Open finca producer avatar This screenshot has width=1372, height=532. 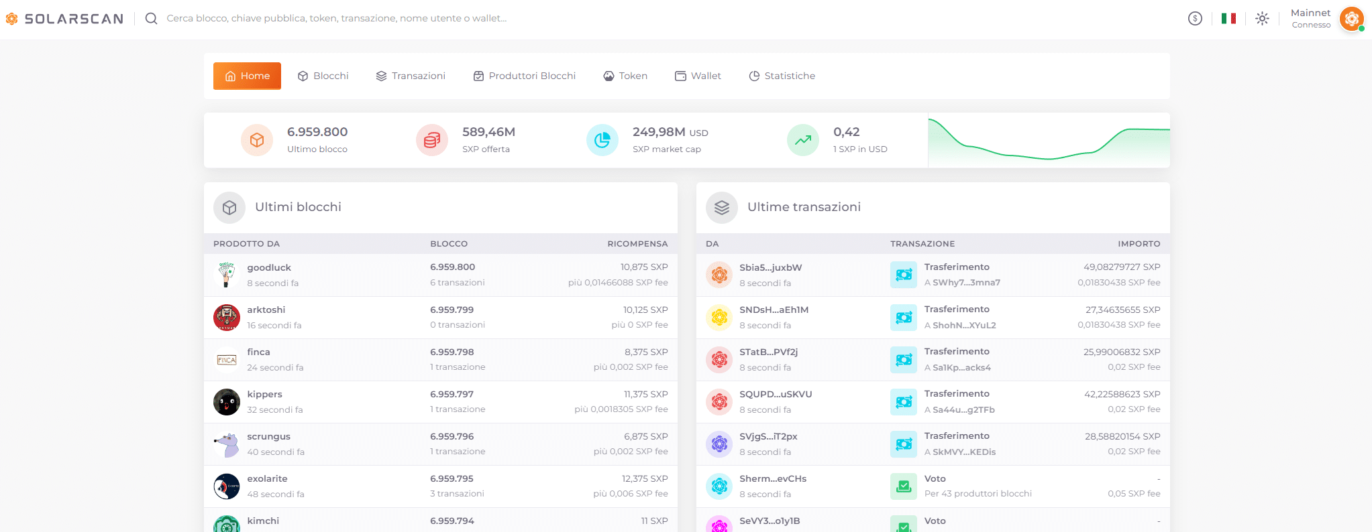[x=227, y=360]
